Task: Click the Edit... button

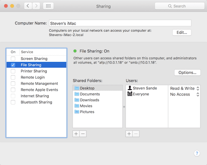Action: [182, 32]
